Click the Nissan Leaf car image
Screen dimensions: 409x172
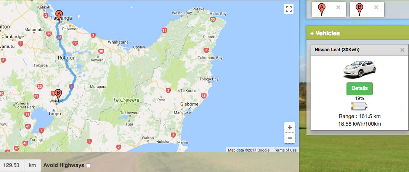click(x=359, y=69)
